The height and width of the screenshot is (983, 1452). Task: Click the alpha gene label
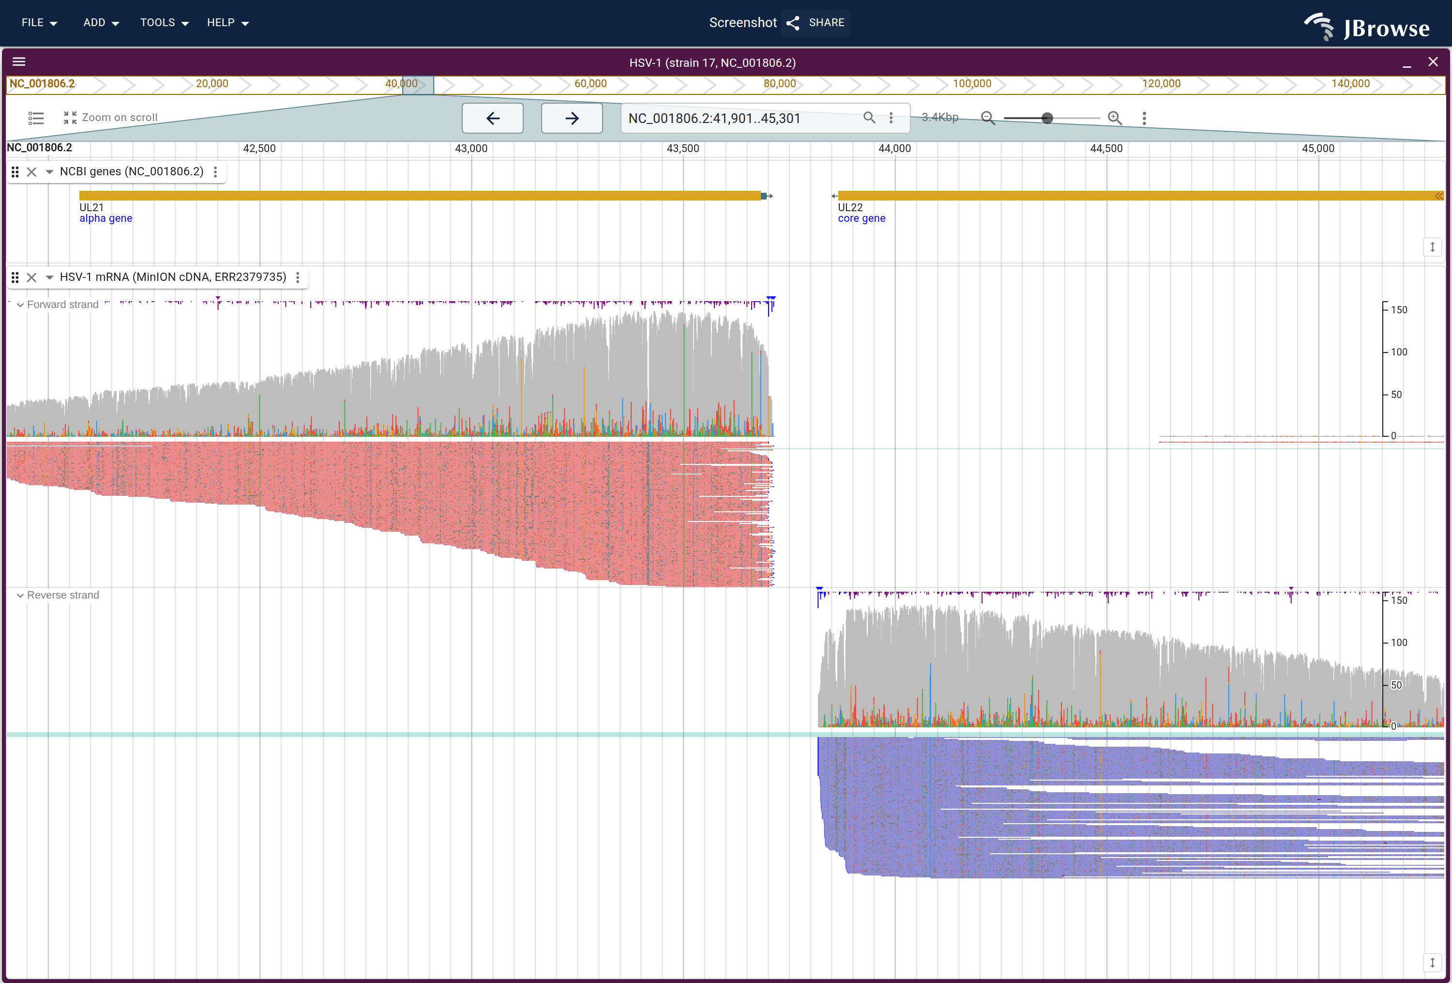(x=106, y=218)
